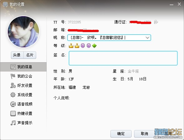Open the 福建 province selector

pyautogui.click(x=72, y=87)
